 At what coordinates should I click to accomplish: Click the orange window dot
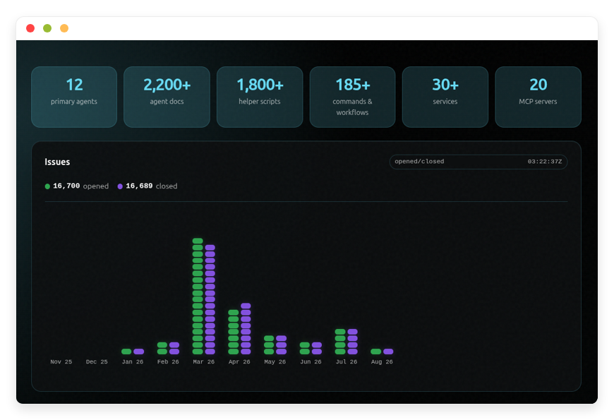point(64,28)
